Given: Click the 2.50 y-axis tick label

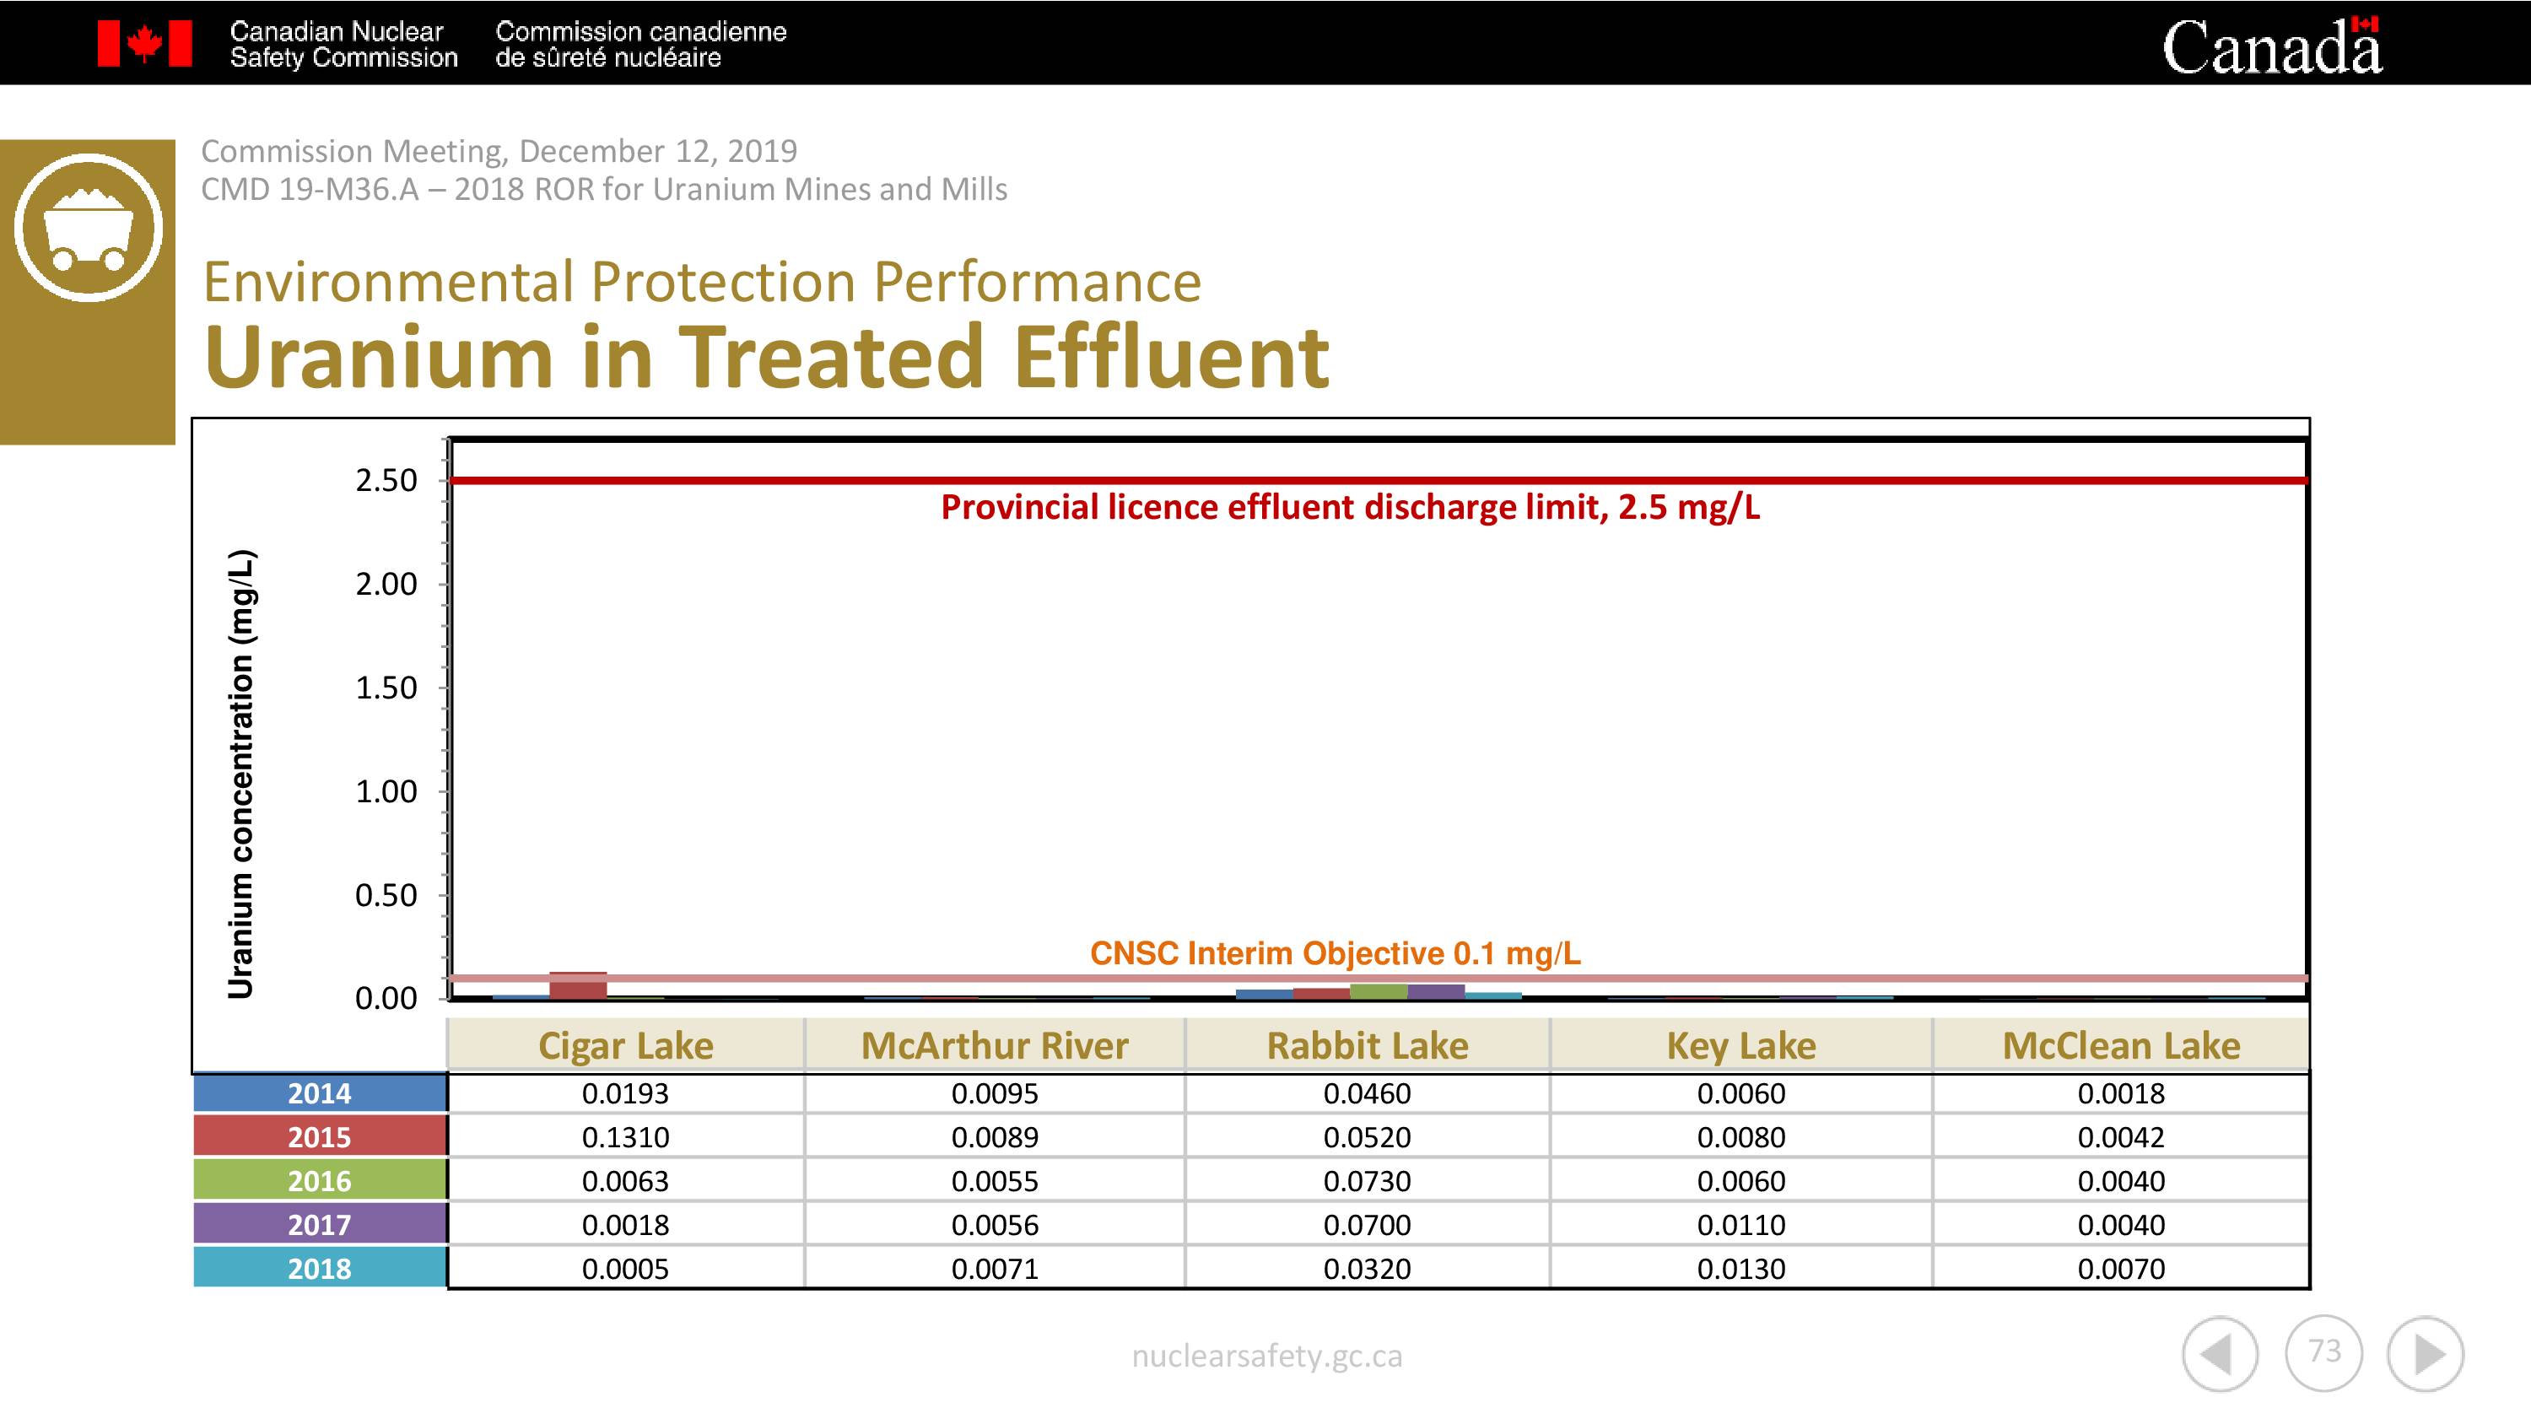Looking at the screenshot, I should 386,481.
